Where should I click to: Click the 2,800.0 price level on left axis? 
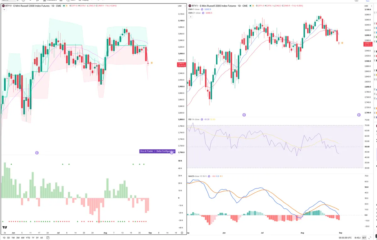click(x=181, y=120)
